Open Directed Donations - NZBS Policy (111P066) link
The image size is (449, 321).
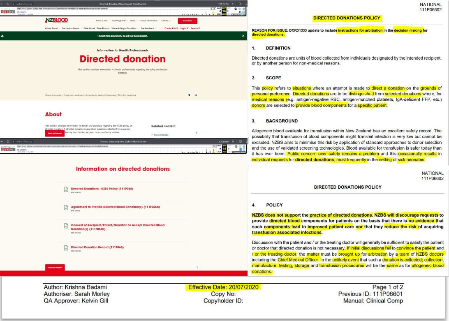tap(102, 189)
